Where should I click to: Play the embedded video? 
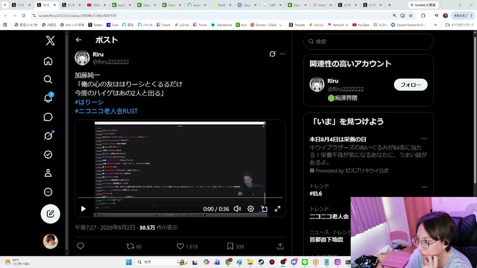(83, 209)
